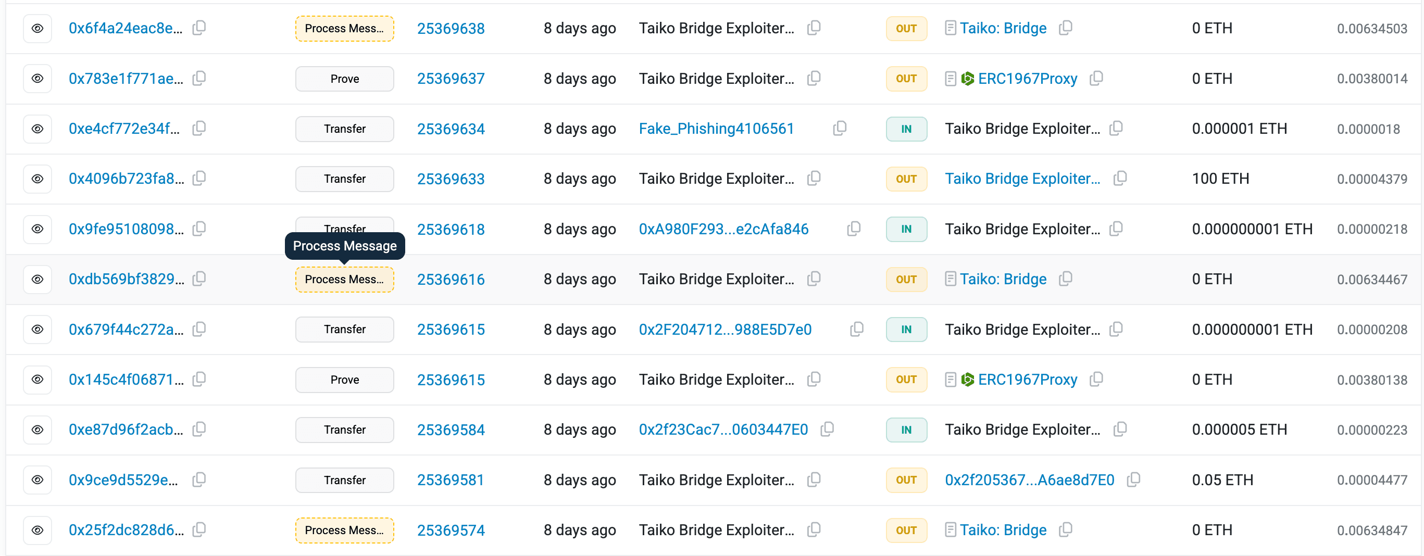Viewport: 1424px width, 556px height.
Task: Copy Fake_Phishing4106561 address
Action: tap(840, 128)
